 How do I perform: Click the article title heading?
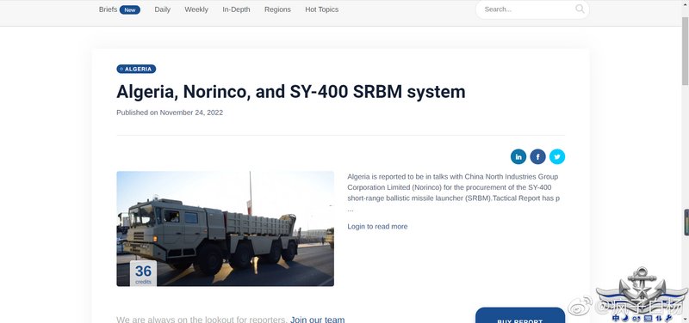pos(290,92)
